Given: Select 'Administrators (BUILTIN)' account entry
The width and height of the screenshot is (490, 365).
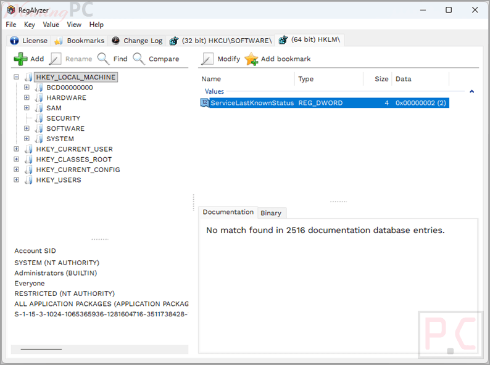Looking at the screenshot, I should click(56, 273).
